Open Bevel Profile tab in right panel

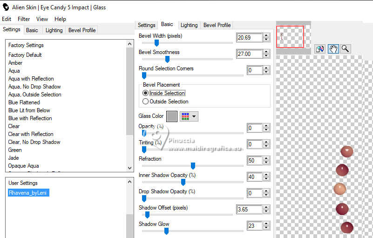point(217,25)
